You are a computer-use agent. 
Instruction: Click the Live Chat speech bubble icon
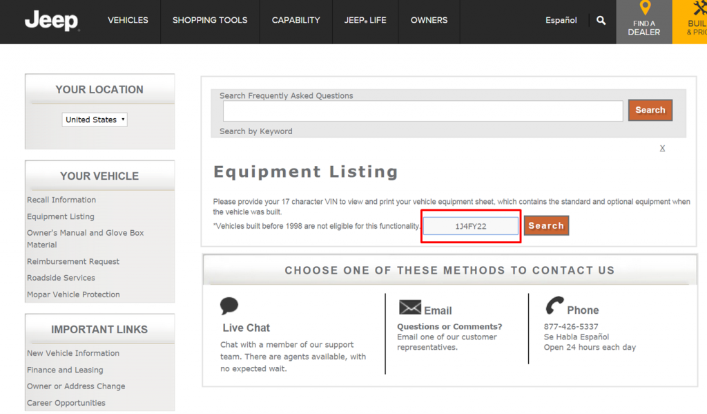tap(229, 305)
